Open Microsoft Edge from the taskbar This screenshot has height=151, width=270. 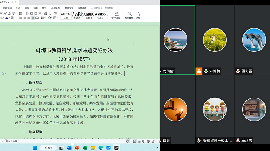click(101, 148)
